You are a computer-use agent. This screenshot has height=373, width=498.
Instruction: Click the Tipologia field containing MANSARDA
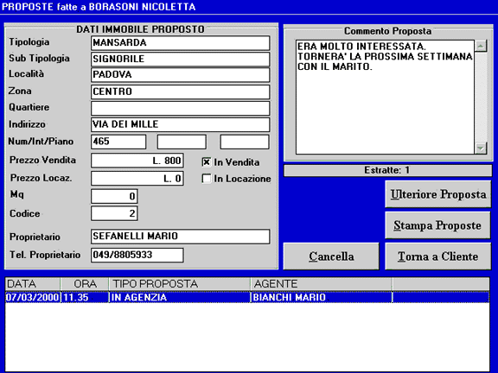click(181, 43)
